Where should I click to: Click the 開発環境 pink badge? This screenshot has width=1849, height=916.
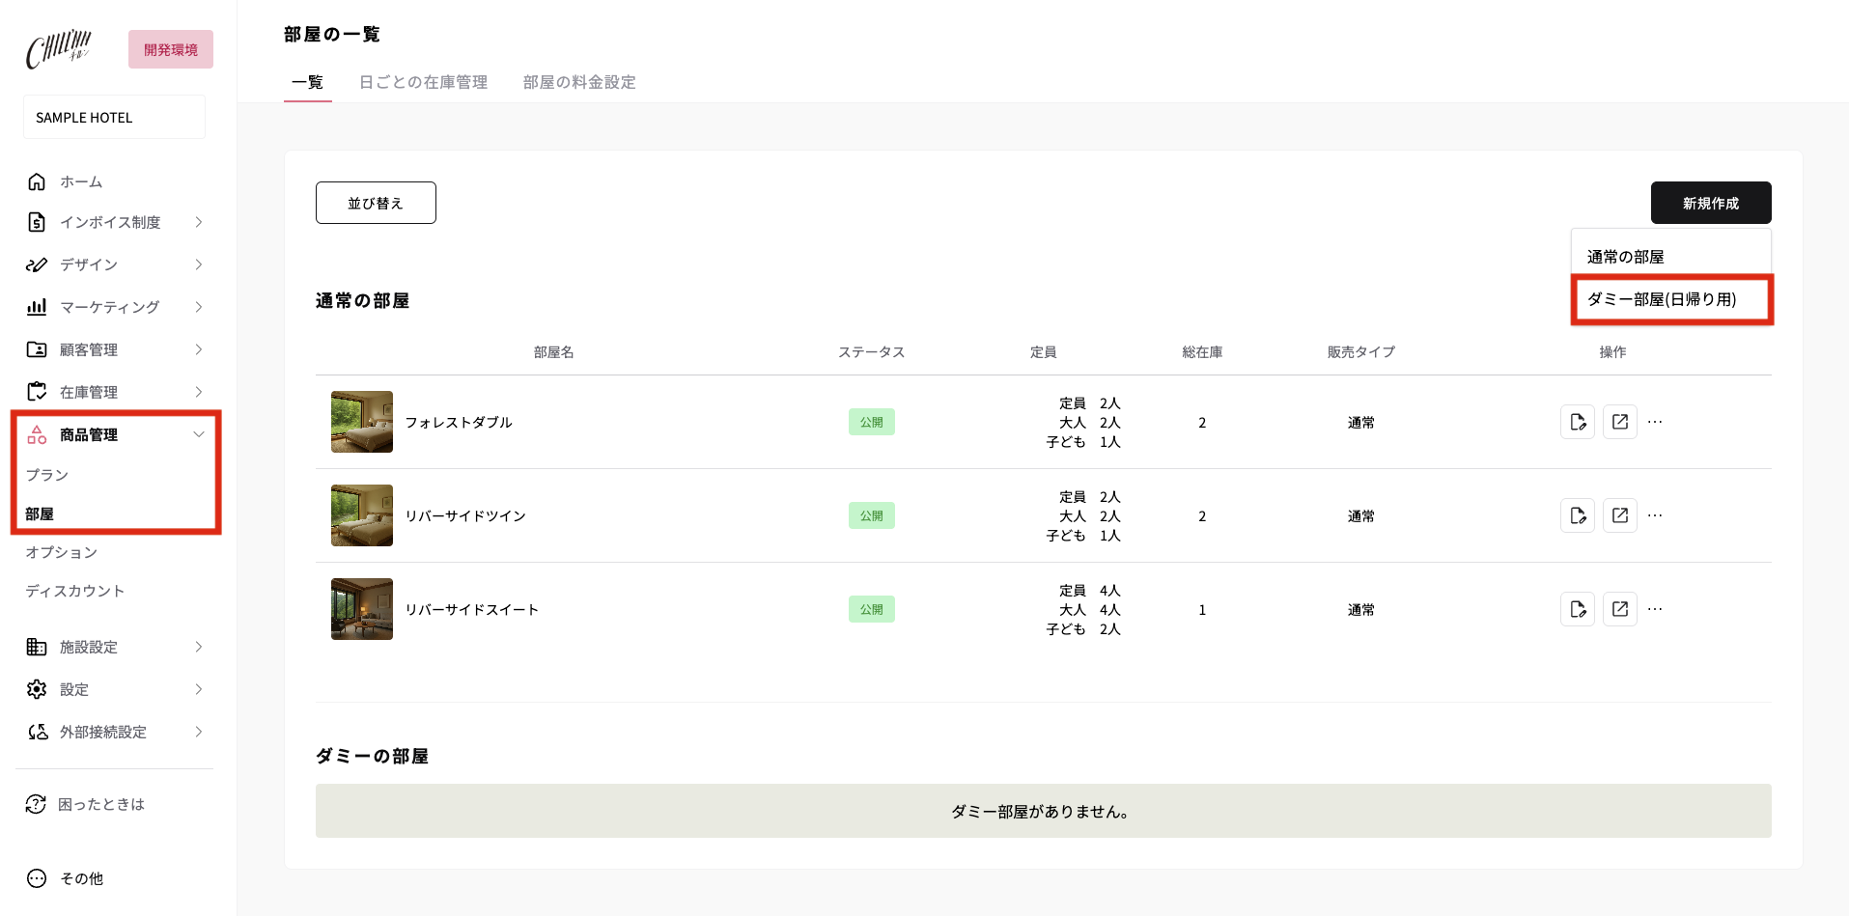(170, 49)
